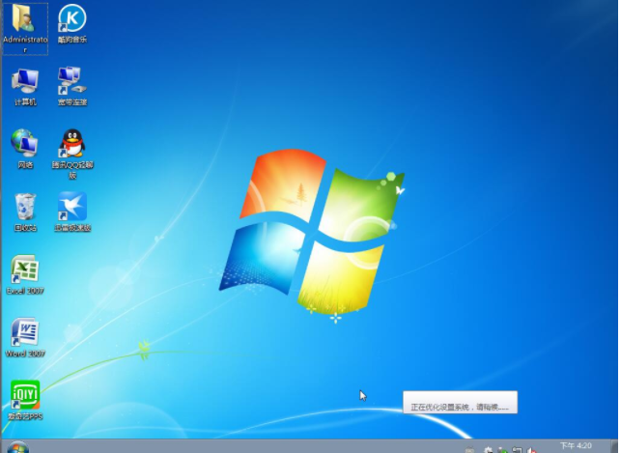The image size is (621, 453).
Task: Open the Network (网络) desktop icon
Action: pyautogui.click(x=24, y=144)
